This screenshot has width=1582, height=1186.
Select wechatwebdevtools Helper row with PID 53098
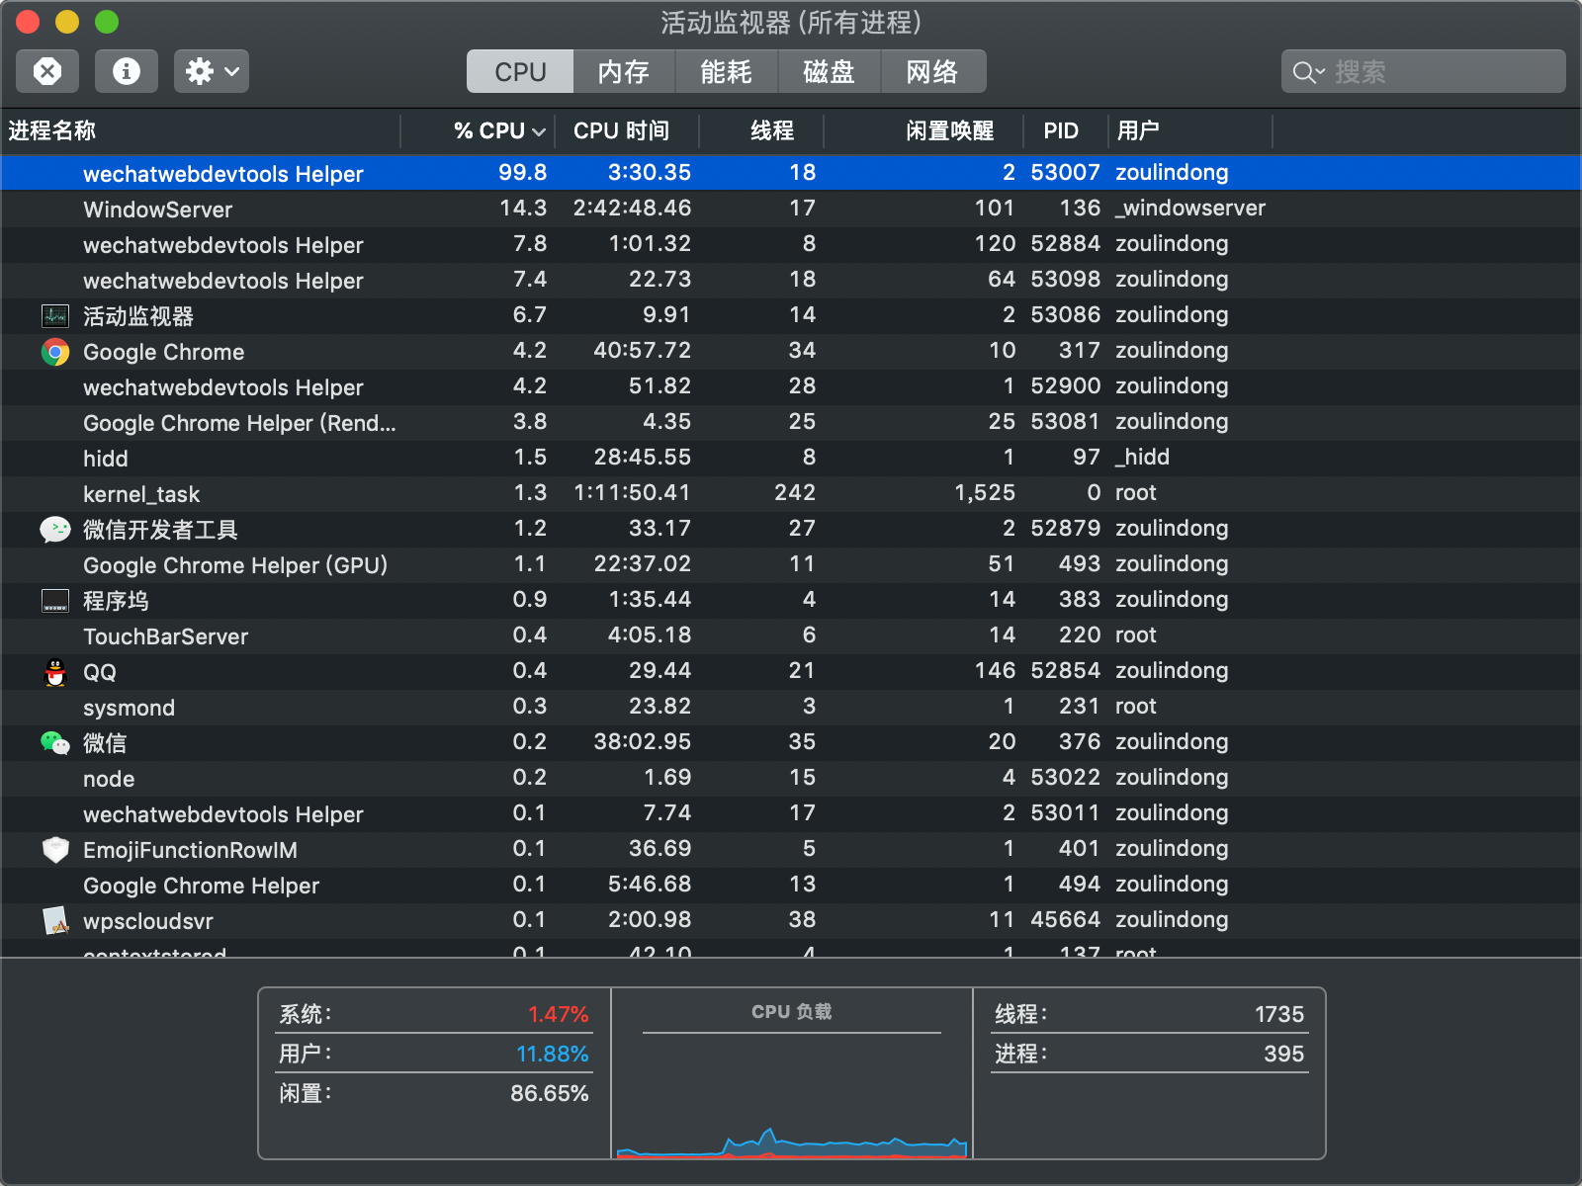click(x=791, y=280)
